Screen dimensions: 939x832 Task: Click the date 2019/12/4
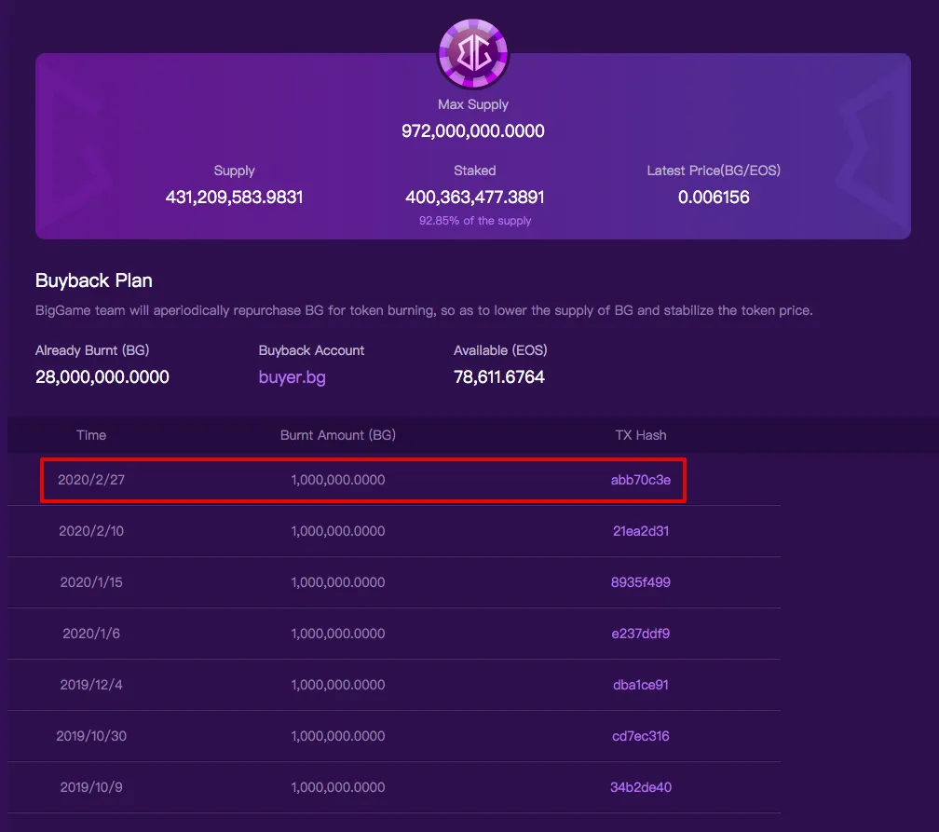91,685
